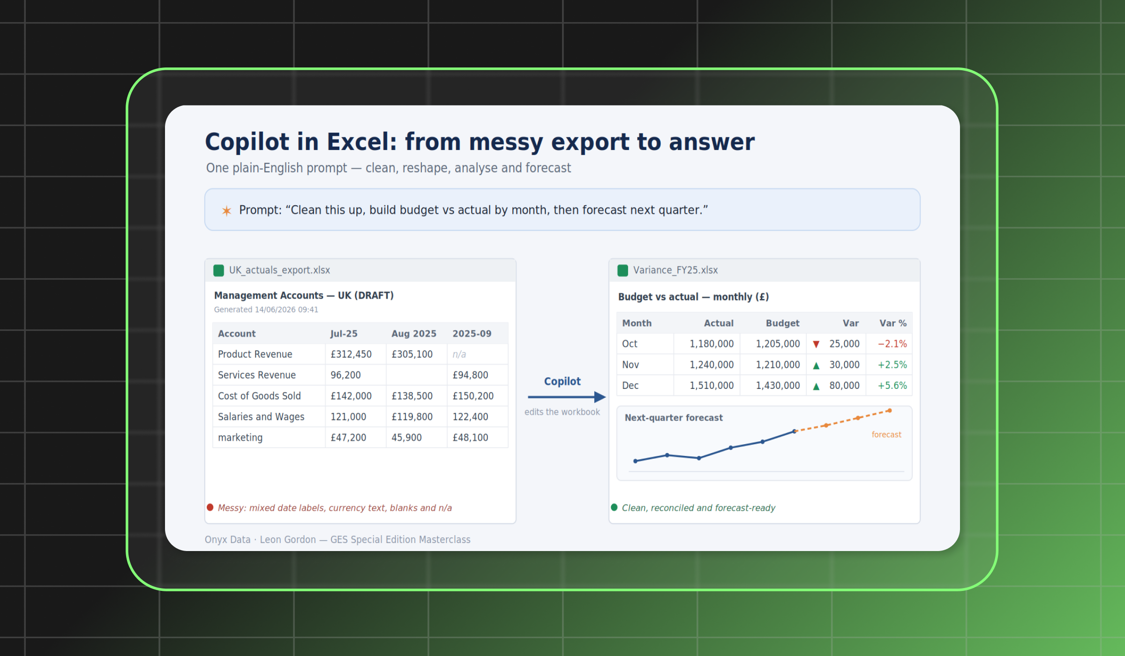Click the orange spark icon before the prompt
The height and width of the screenshot is (656, 1125).
[226, 210]
